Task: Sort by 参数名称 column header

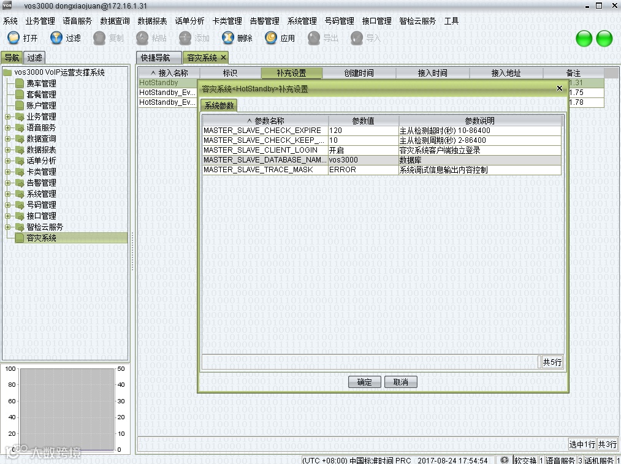Action: point(265,121)
